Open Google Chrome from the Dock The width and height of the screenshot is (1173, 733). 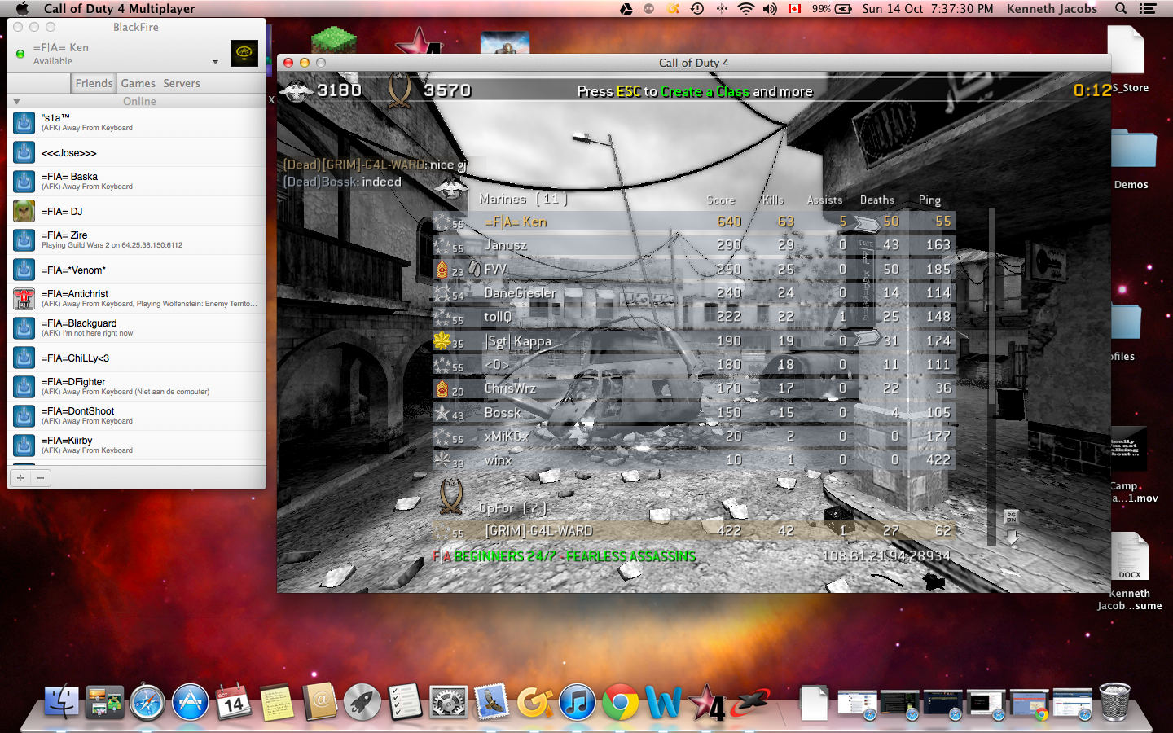620,702
